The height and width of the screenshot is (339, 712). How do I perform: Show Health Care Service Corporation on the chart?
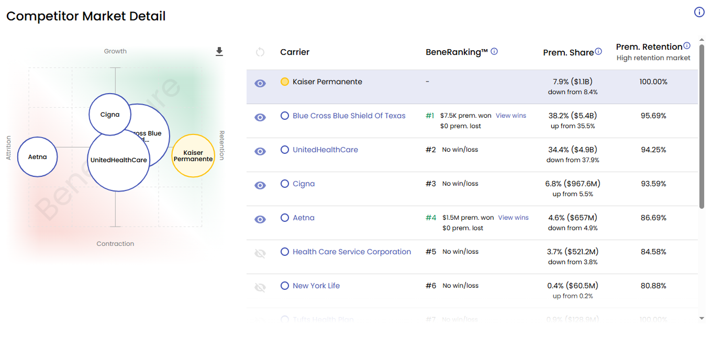click(x=260, y=253)
